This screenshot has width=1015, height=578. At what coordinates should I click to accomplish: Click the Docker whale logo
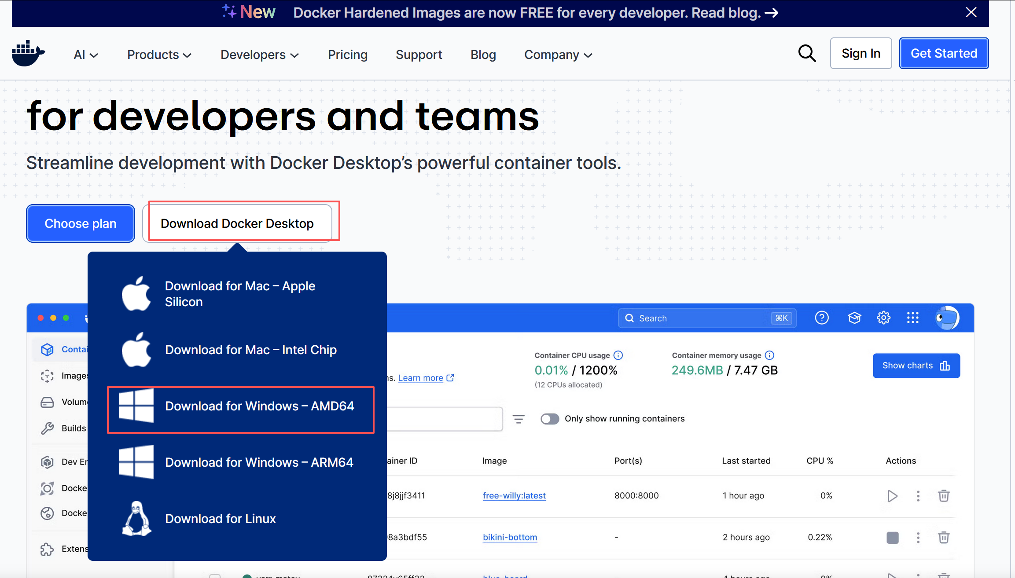(28, 54)
